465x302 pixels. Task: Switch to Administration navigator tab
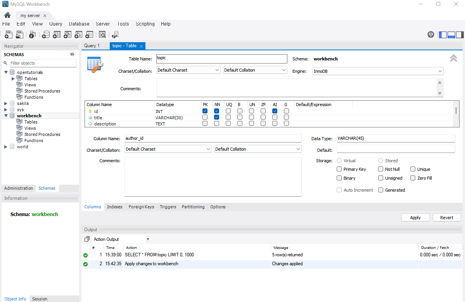pyautogui.click(x=18, y=188)
